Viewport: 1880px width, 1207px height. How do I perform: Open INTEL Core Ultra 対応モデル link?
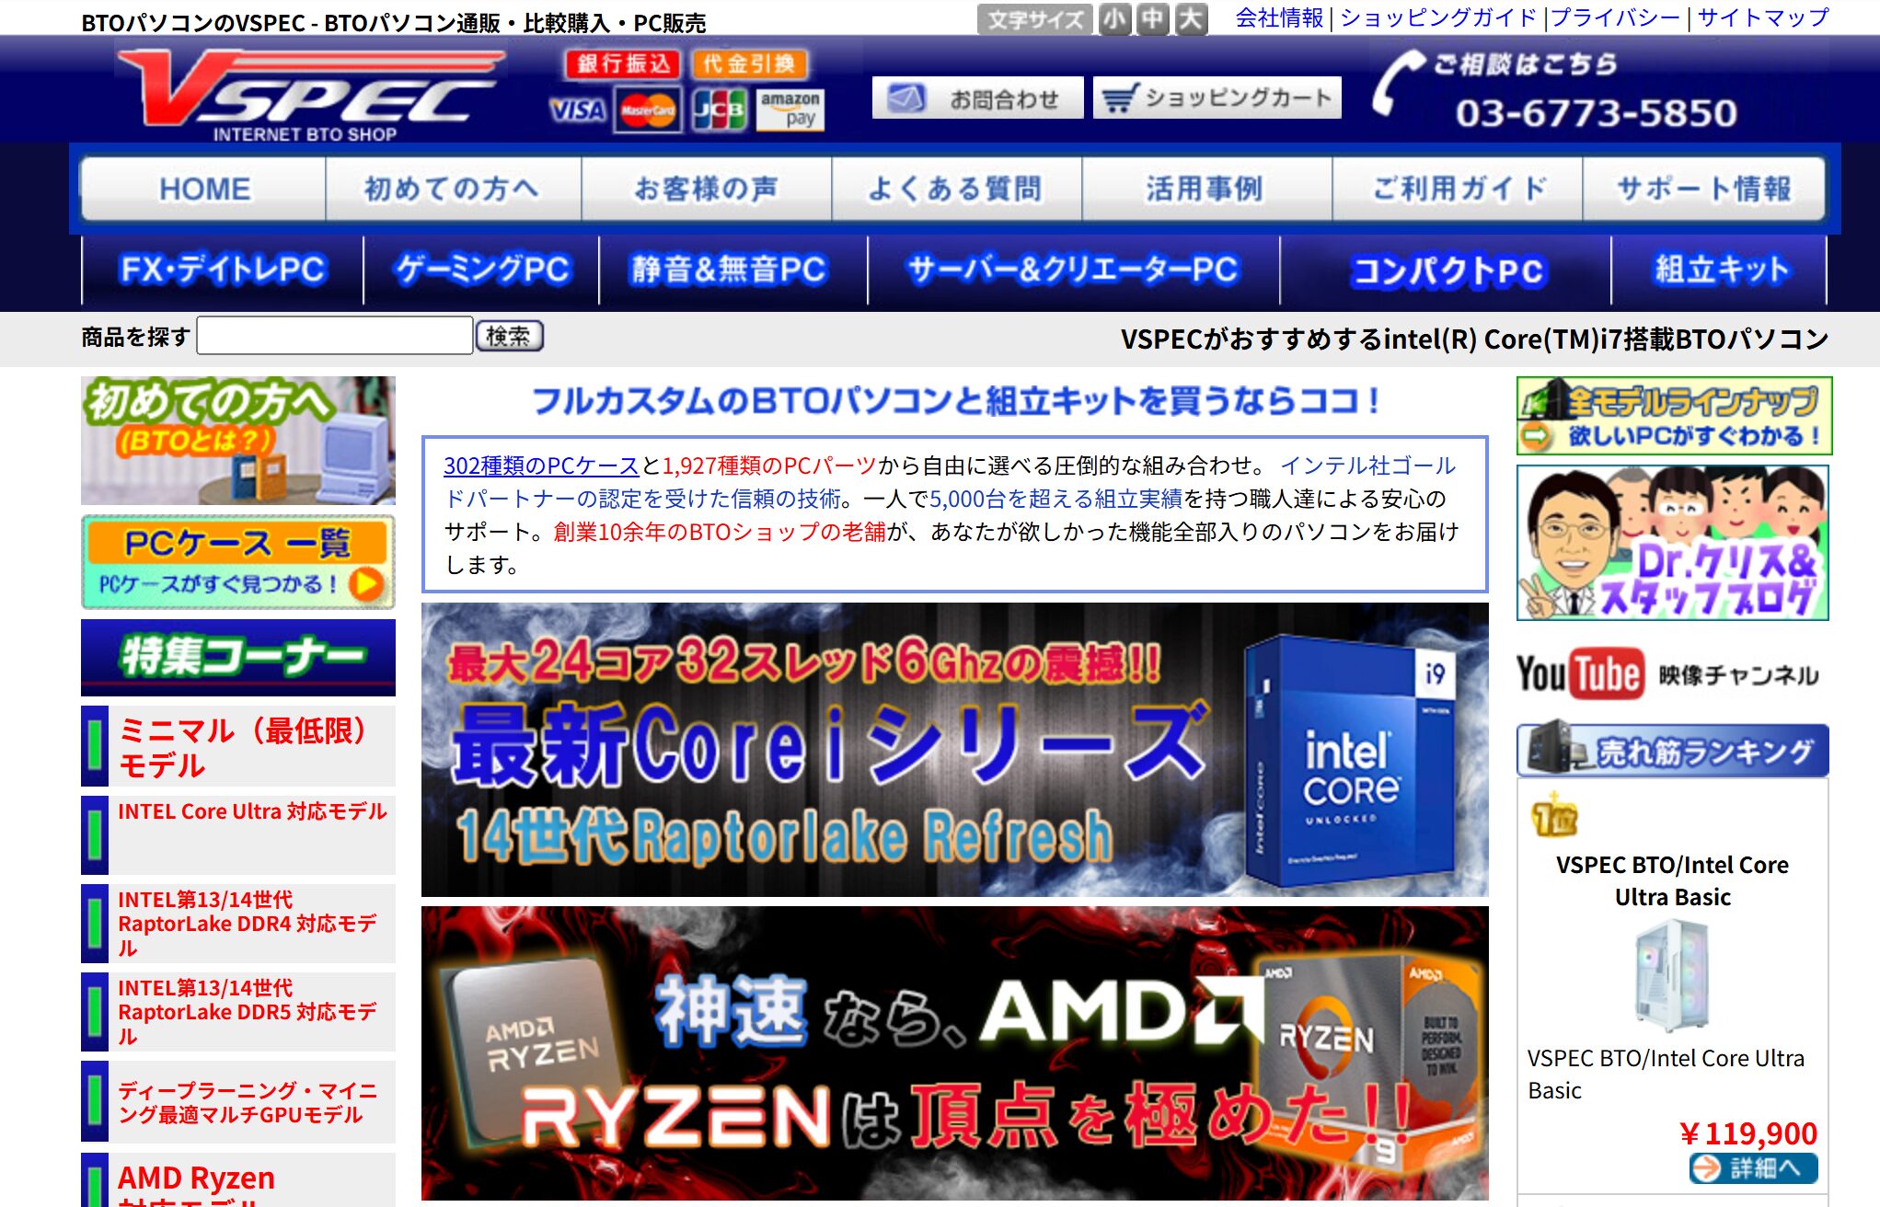252,811
